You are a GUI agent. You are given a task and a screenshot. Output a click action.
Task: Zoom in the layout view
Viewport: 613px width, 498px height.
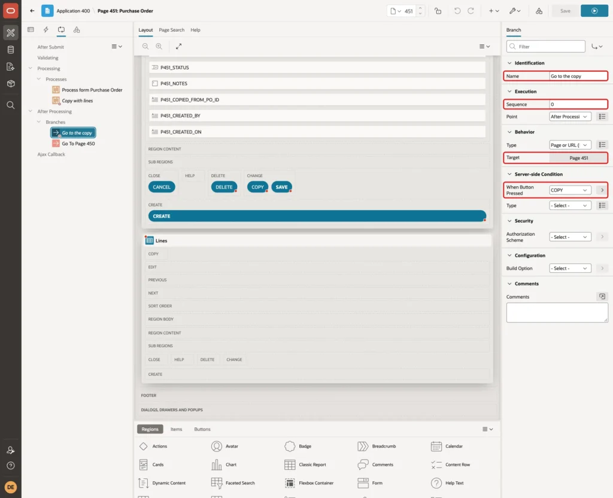click(x=159, y=46)
